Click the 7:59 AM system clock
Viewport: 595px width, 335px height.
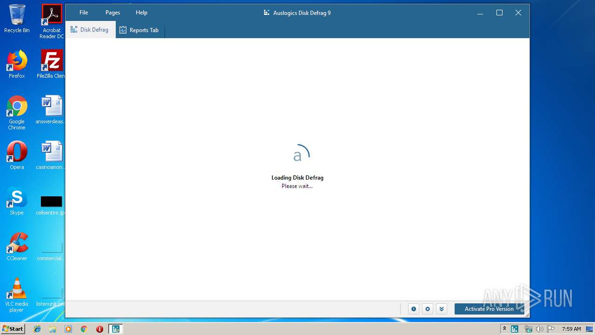point(571,329)
